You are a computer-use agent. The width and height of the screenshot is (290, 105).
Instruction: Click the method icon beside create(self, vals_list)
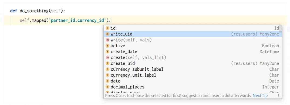pyautogui.click(x=107, y=58)
